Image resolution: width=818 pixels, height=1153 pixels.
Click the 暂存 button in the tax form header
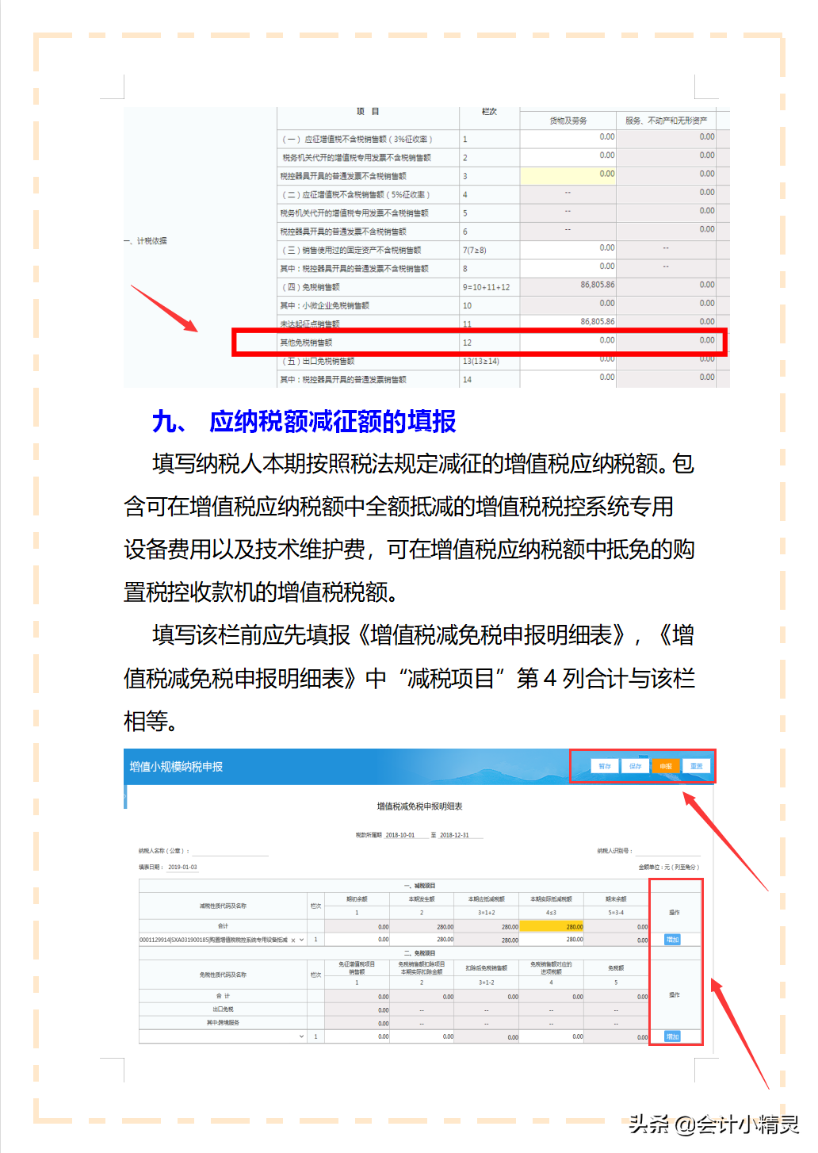(605, 766)
